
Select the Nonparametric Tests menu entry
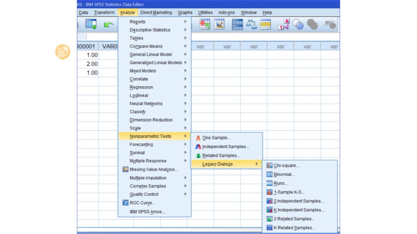155,136
